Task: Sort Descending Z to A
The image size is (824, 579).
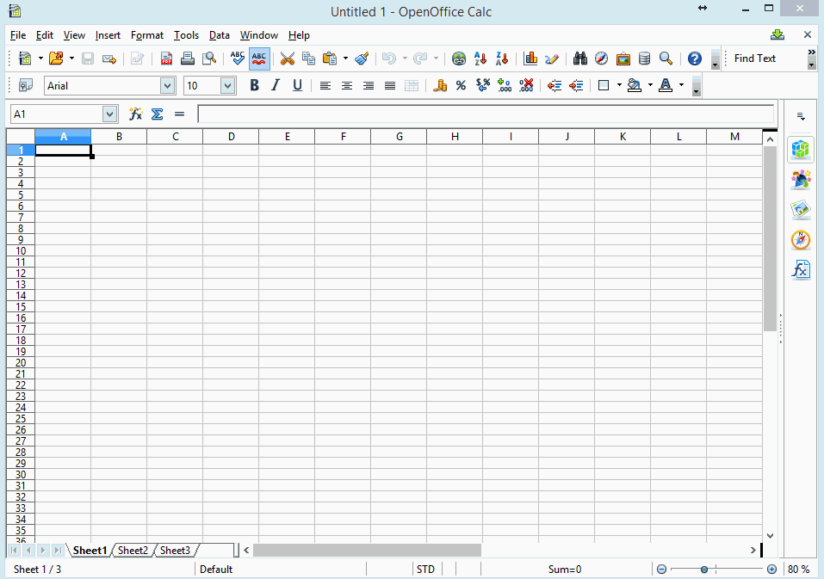Action: [x=502, y=59]
